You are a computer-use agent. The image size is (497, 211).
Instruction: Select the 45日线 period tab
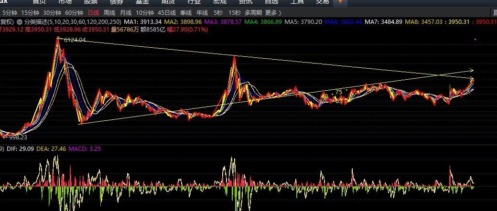coord(167,13)
